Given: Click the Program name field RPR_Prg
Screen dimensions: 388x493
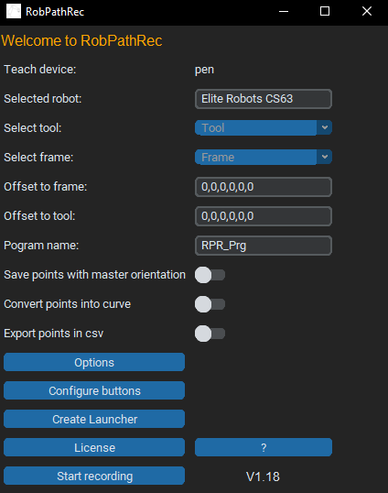Looking at the screenshot, I should tap(264, 246).
